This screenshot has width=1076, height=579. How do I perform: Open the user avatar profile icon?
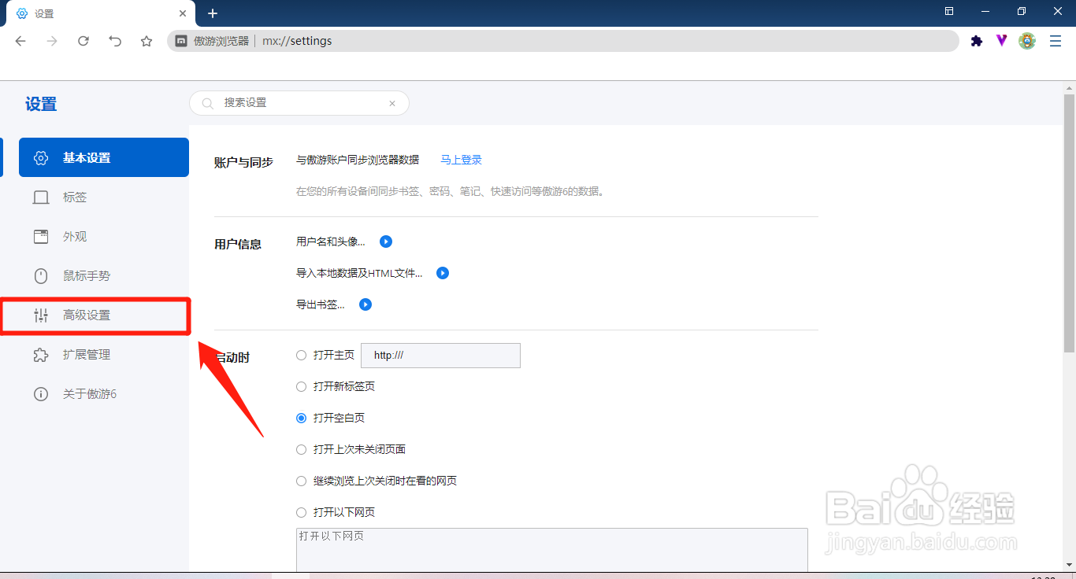pos(1027,40)
